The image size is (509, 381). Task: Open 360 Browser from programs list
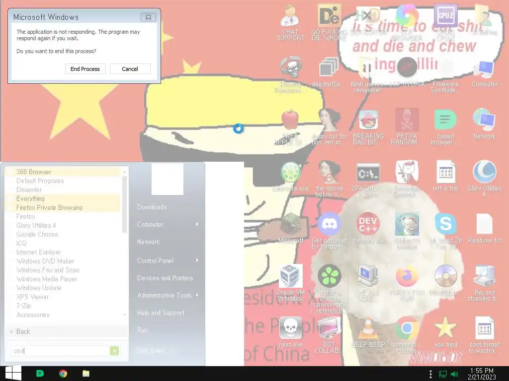[63, 172]
